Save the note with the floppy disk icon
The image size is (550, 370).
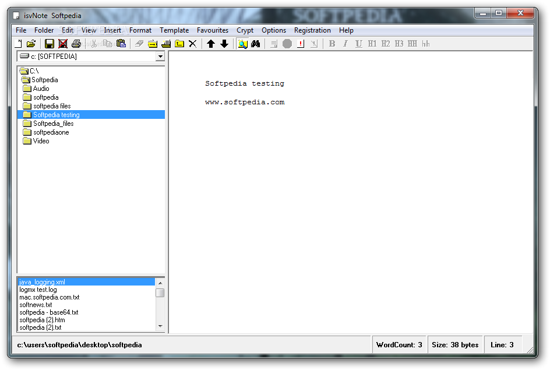click(x=50, y=44)
